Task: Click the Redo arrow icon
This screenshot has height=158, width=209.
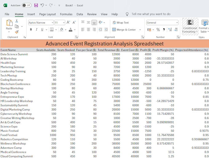Action: (x=51, y=5)
